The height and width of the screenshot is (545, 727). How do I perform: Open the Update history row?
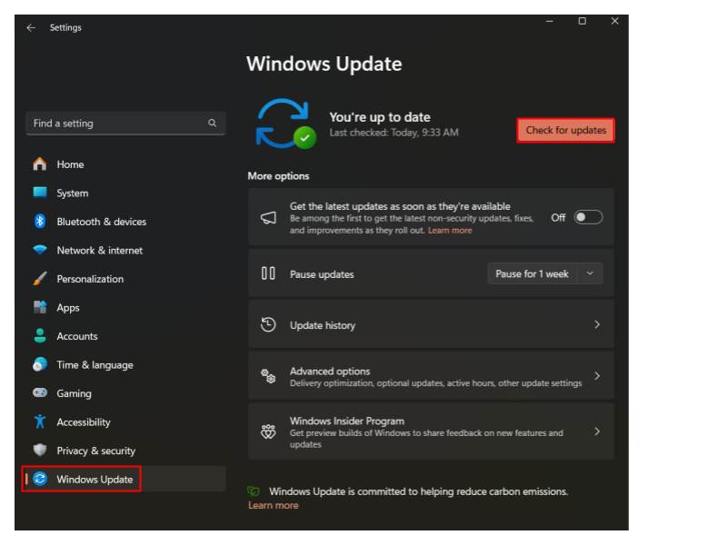click(x=431, y=324)
